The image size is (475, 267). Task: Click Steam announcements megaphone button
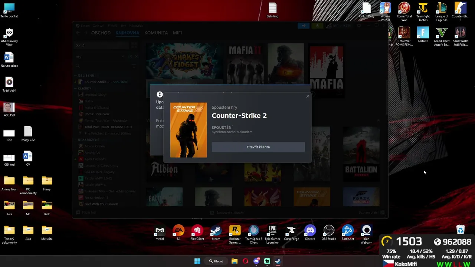(303, 26)
